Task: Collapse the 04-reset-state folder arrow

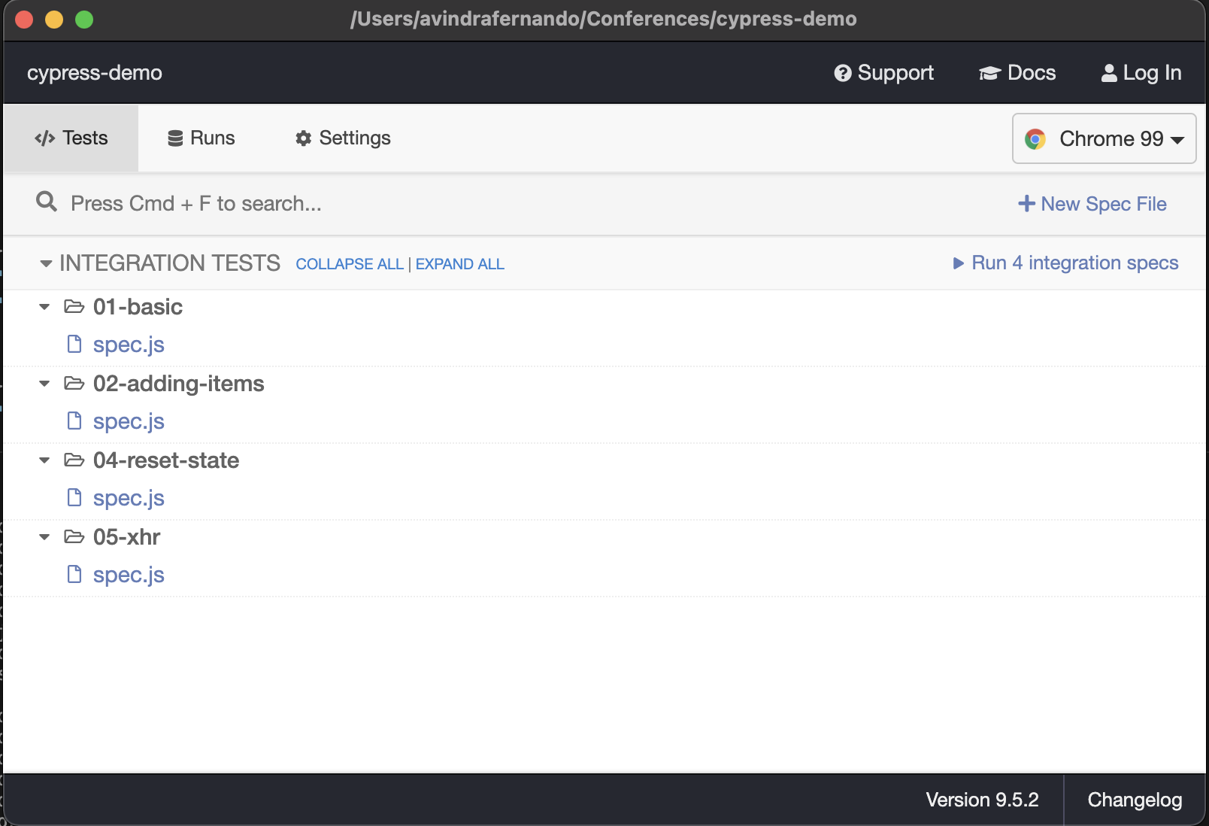Action: tap(44, 460)
